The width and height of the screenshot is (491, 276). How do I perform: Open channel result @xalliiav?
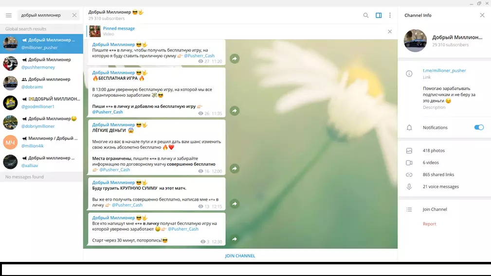(41, 162)
